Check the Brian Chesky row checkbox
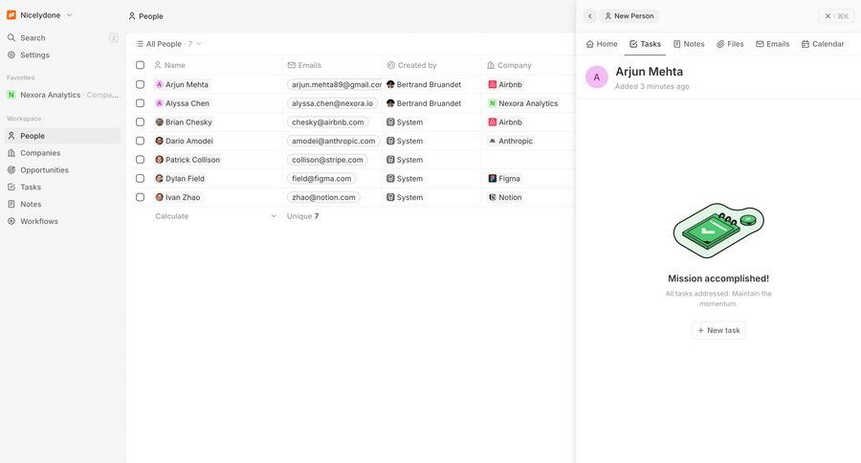Screen dimensions: 861x463 140,121
